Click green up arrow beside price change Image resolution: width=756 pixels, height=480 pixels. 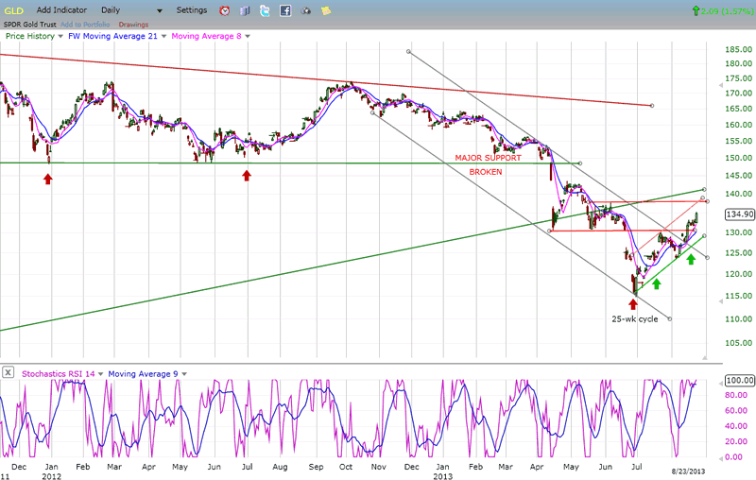(x=696, y=10)
